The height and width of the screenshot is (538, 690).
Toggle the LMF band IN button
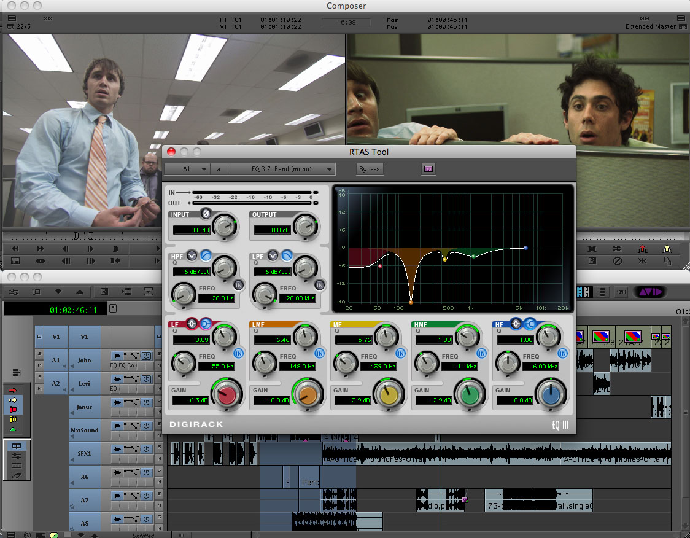click(319, 353)
